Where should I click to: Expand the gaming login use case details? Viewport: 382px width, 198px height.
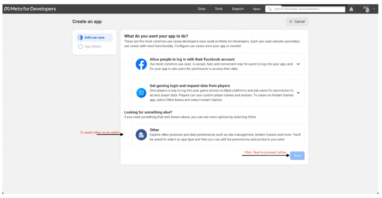[298, 93]
